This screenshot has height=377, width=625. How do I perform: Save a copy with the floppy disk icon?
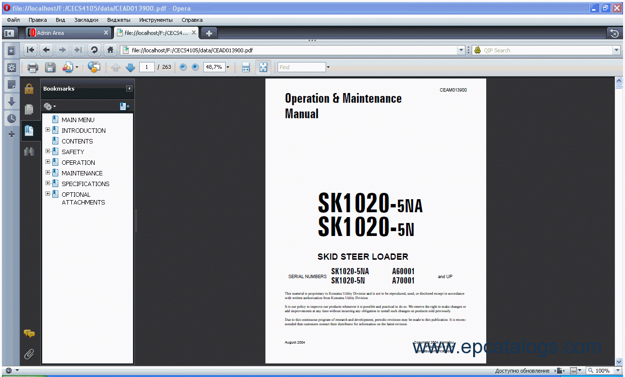[50, 67]
